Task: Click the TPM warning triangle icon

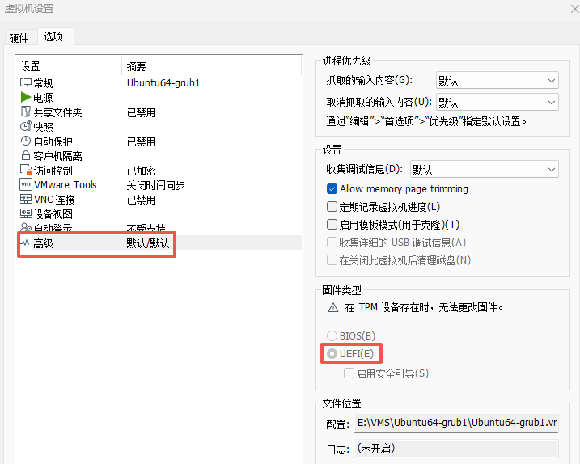Action: [333, 308]
